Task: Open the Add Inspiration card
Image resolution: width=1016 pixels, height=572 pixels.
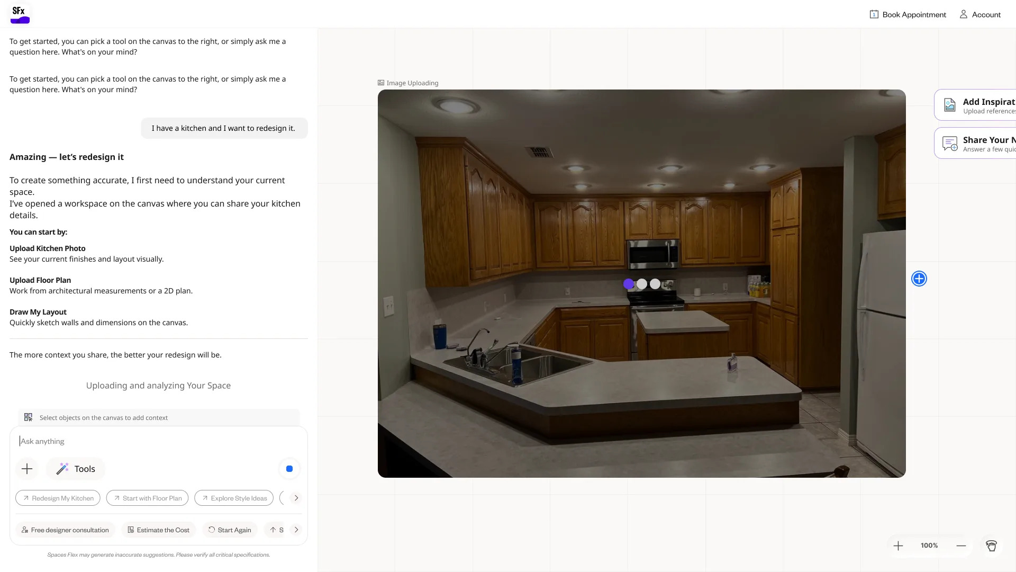Action: 975,105
